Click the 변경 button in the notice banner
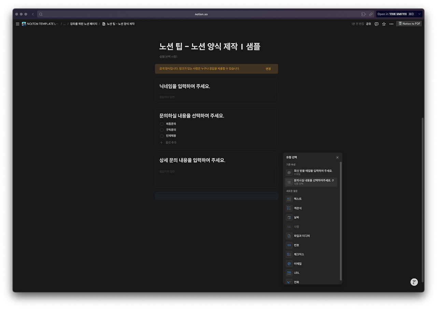 268,69
